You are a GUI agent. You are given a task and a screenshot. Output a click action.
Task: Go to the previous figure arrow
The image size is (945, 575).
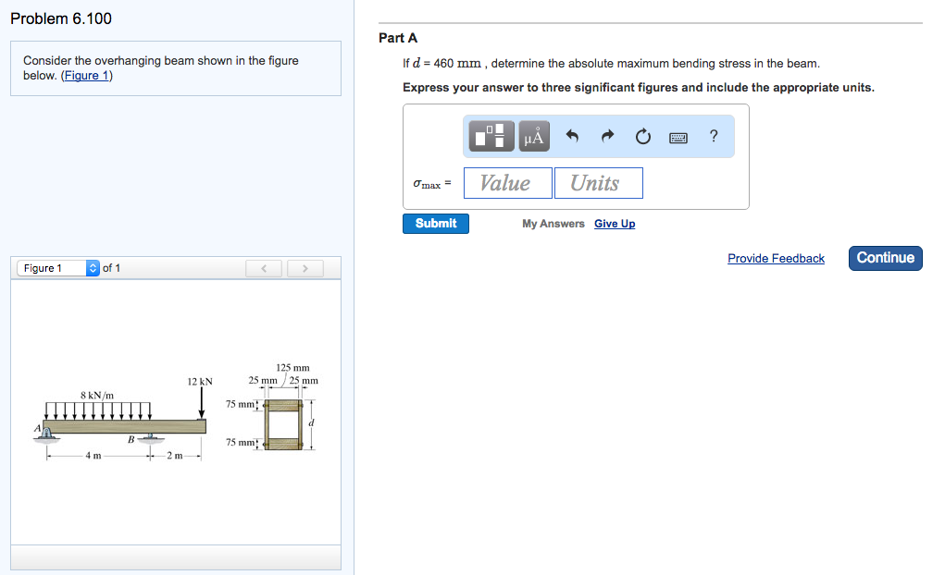click(x=265, y=269)
